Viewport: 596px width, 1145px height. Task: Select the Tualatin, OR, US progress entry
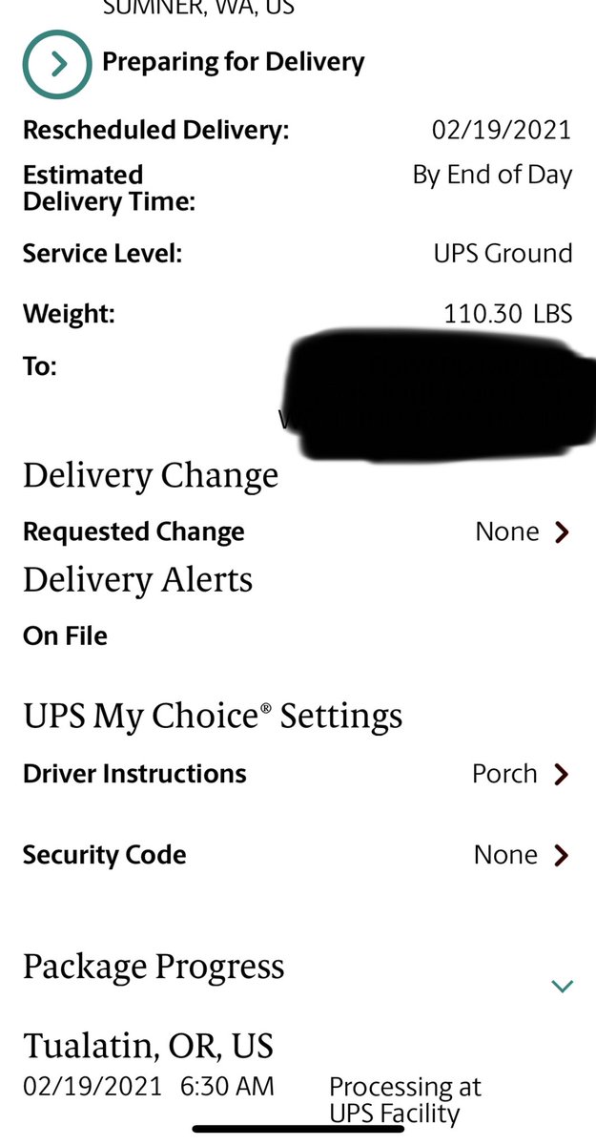point(148,1046)
